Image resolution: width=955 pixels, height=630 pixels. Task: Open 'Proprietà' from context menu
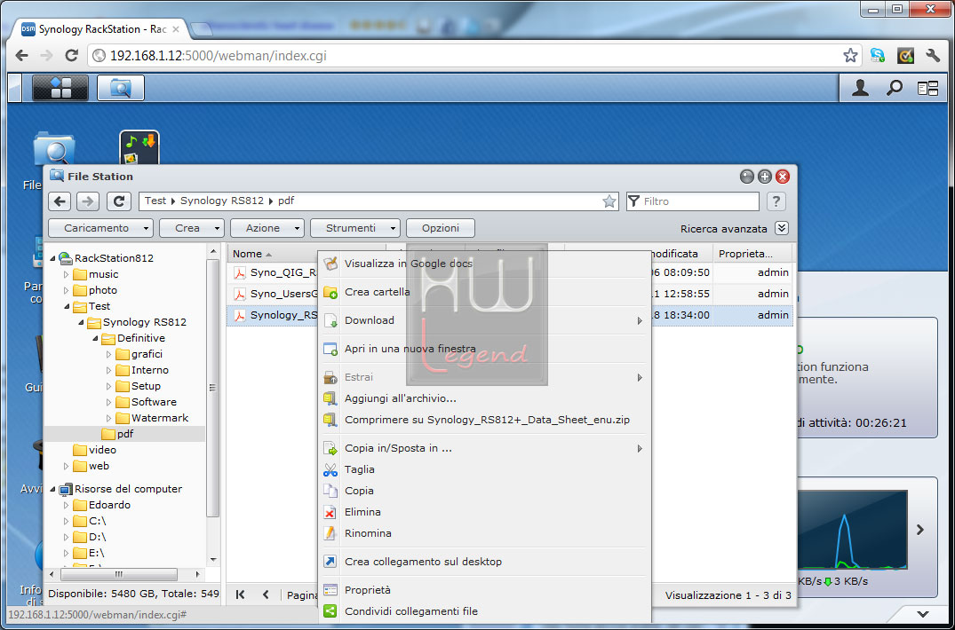[x=484, y=590]
